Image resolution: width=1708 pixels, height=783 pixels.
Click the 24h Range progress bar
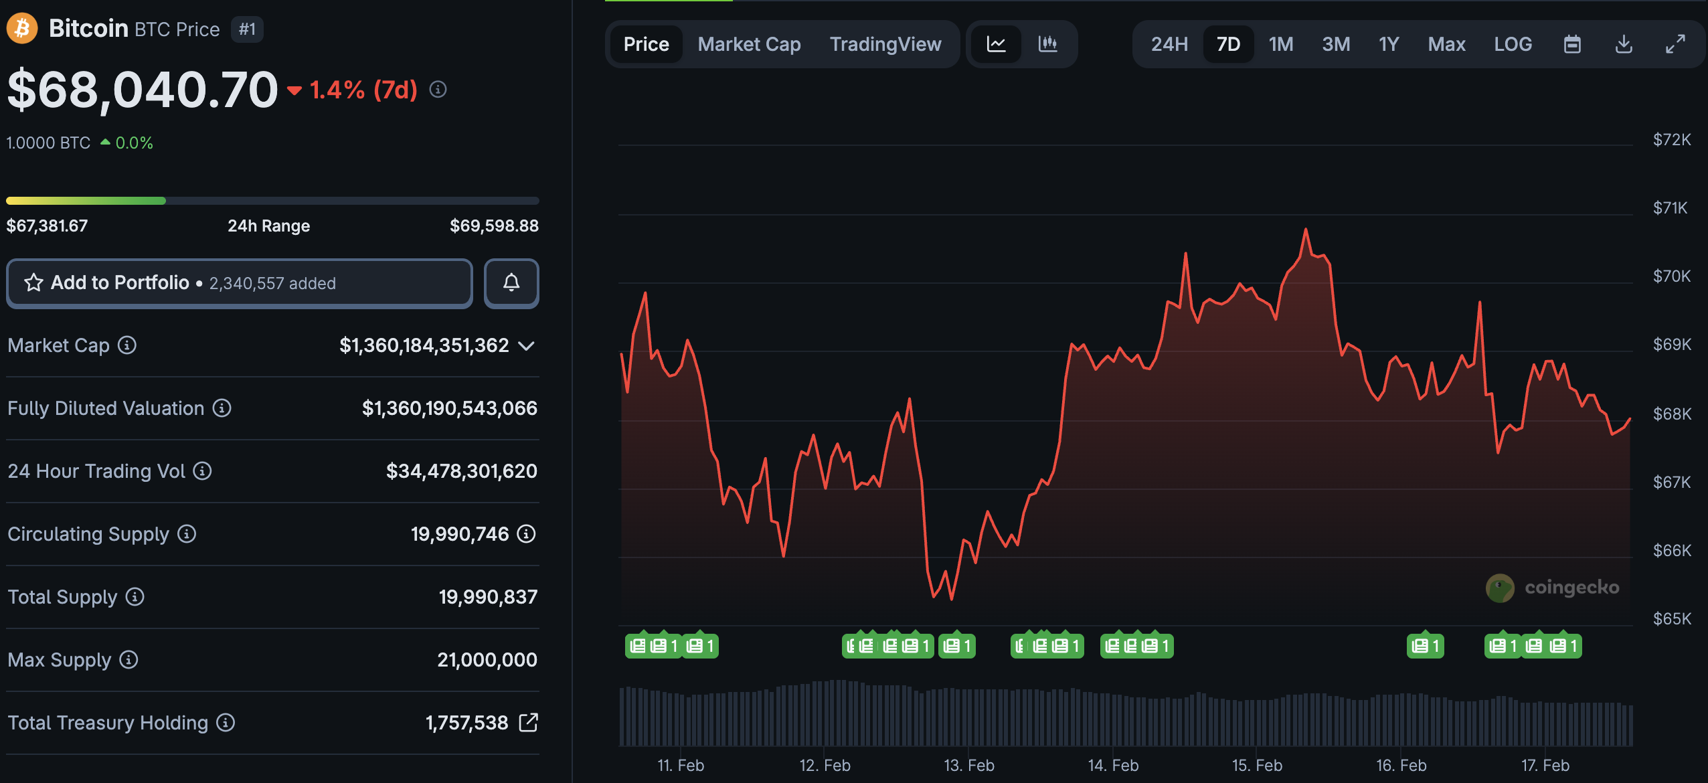(272, 201)
